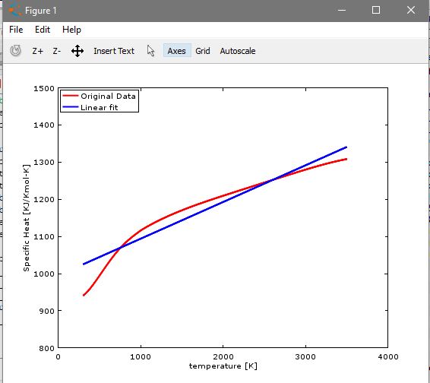The image size is (430, 383).
Task: Click Insert Text tool
Action: click(x=114, y=51)
